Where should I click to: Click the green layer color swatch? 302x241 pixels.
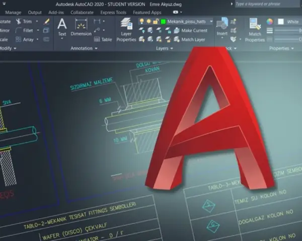click(163, 21)
